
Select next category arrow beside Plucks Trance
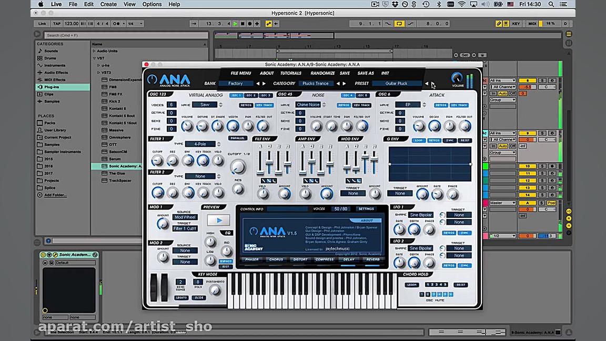click(345, 84)
